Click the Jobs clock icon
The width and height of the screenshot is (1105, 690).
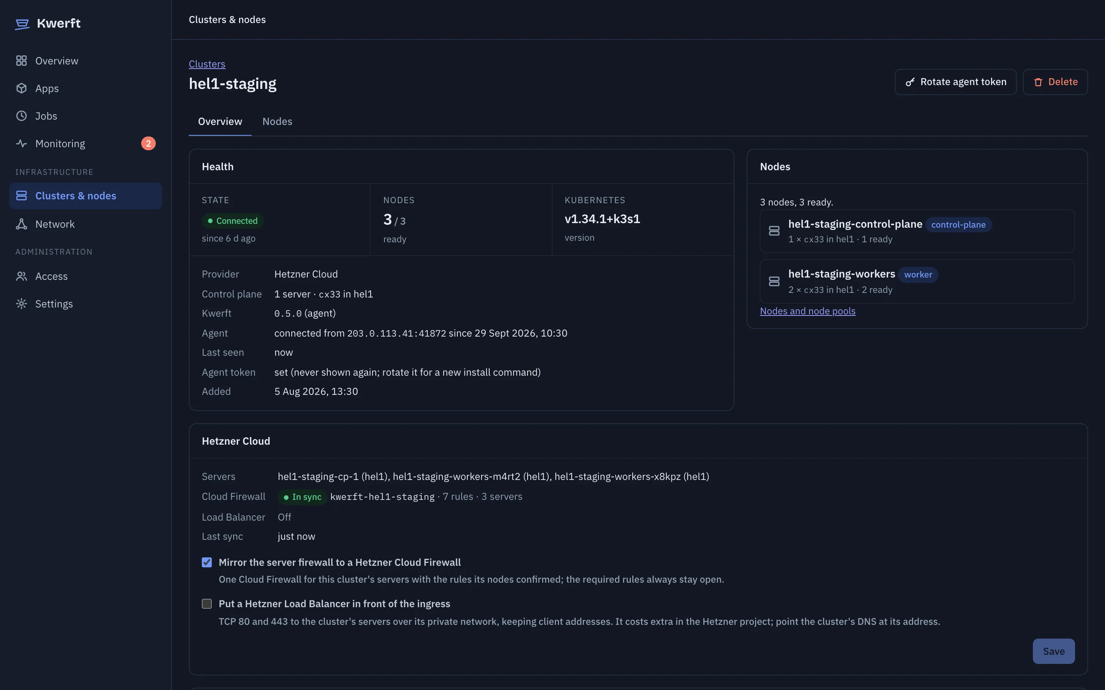(x=21, y=116)
